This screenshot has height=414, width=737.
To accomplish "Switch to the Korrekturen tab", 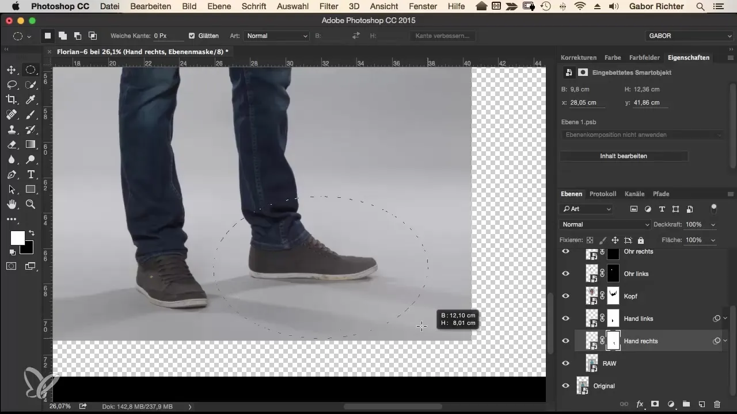I will [579, 58].
